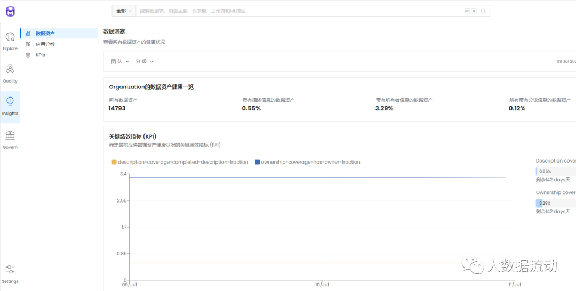The width and height of the screenshot is (576, 291).
Task: Click the 所有数据资产 label
Action: click(x=123, y=100)
